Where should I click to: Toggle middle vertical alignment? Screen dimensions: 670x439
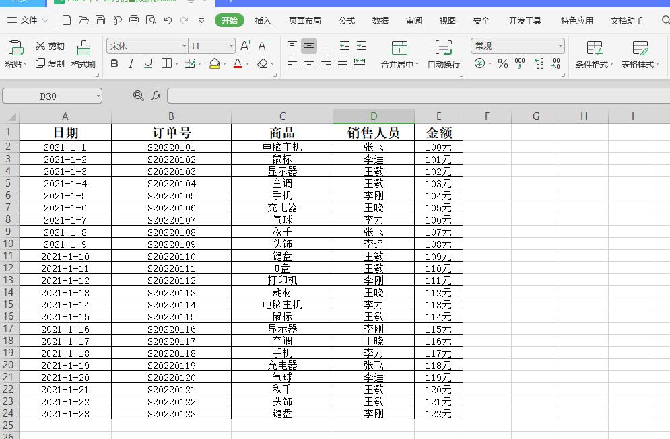tap(308, 45)
